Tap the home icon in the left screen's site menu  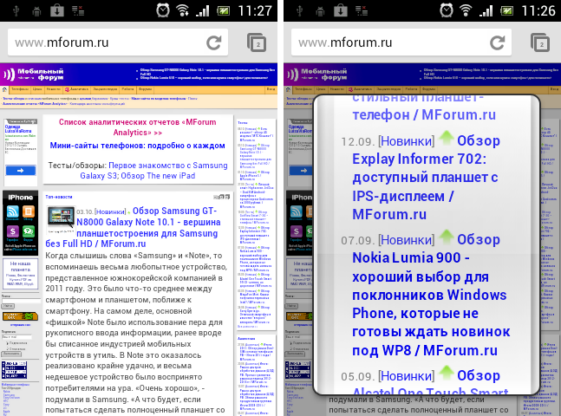pyautogui.click(x=4, y=89)
